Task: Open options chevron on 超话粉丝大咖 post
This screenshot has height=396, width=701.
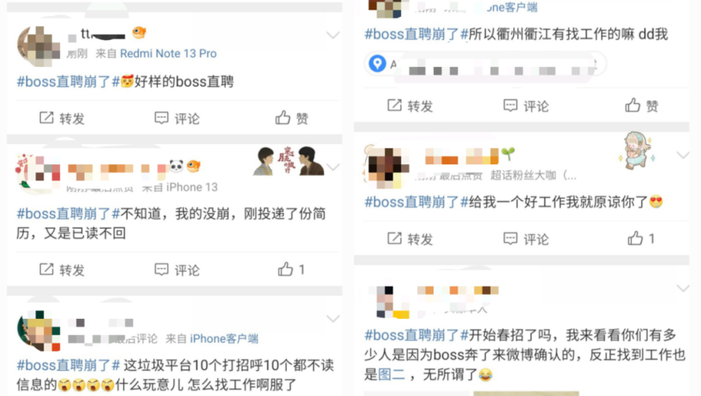Action: 682,155
